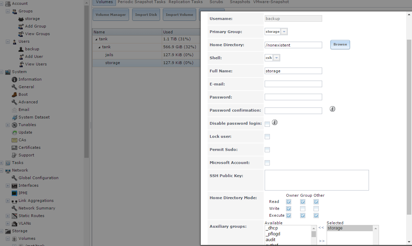Check Group Write in Home Directory Mode
The image size is (412, 246).
(x=303, y=208)
